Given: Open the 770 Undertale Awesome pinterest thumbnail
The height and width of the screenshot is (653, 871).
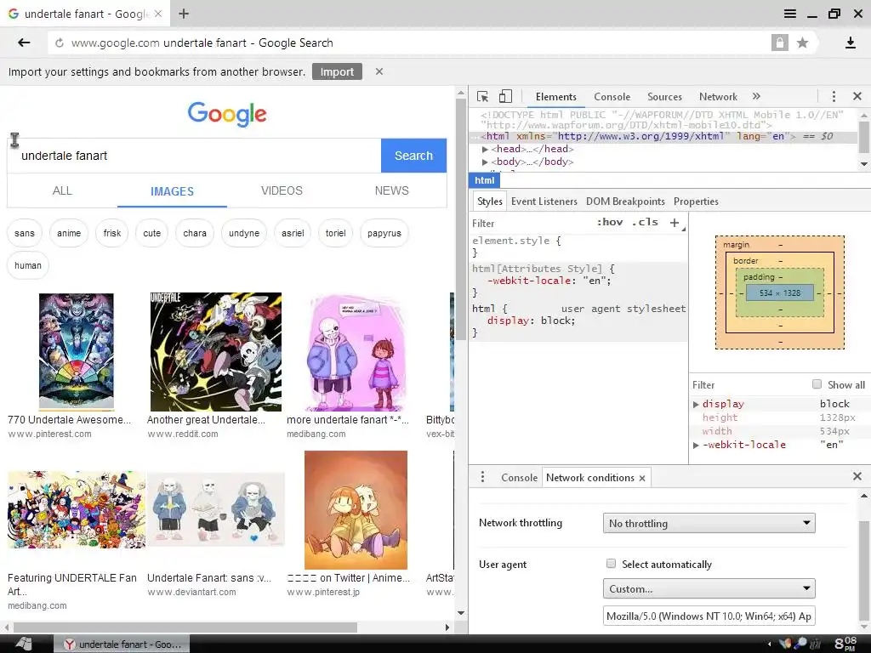Looking at the screenshot, I should [76, 351].
